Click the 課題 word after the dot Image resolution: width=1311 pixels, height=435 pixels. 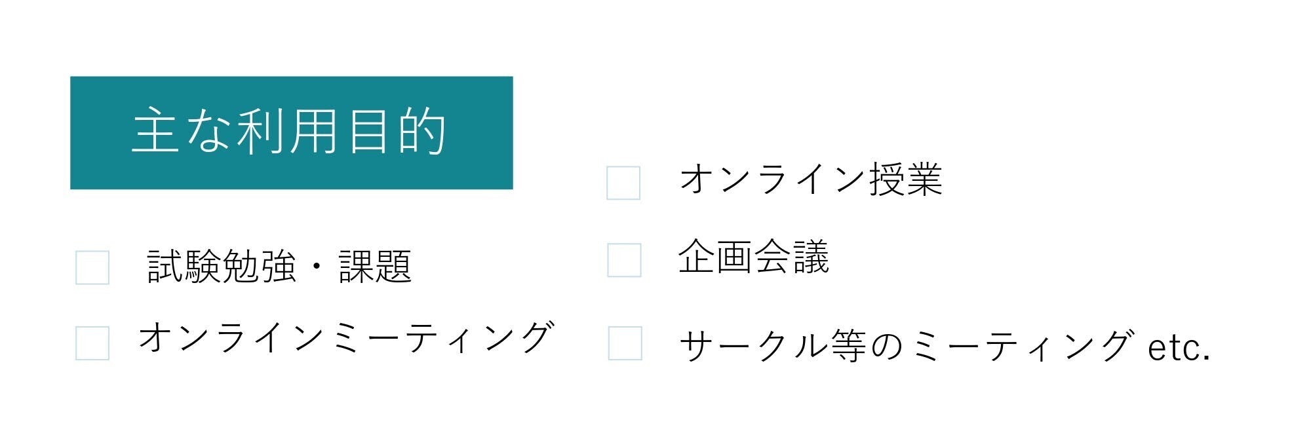[375, 267]
